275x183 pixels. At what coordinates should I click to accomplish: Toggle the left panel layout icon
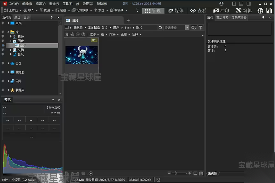pyautogui.click(x=234, y=4)
